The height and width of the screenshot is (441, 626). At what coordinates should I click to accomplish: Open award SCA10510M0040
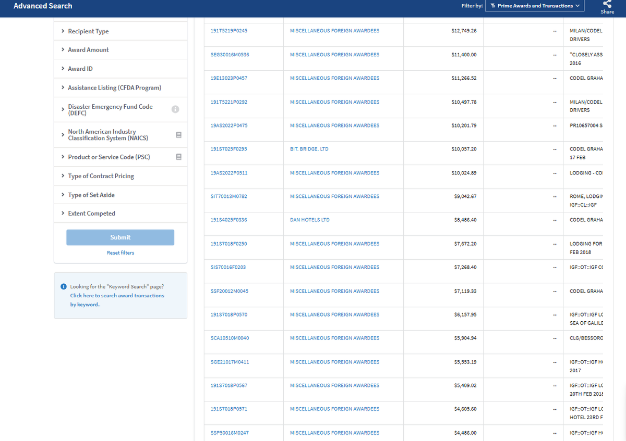pos(230,338)
